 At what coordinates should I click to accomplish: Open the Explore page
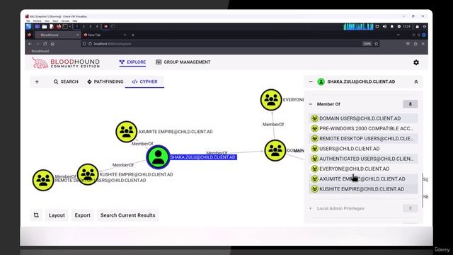click(132, 62)
